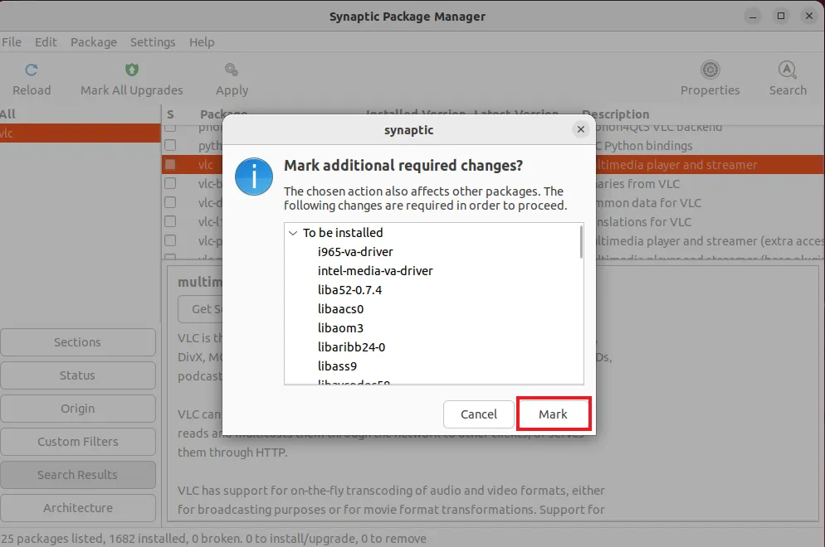Open the Edit menu

(x=46, y=42)
